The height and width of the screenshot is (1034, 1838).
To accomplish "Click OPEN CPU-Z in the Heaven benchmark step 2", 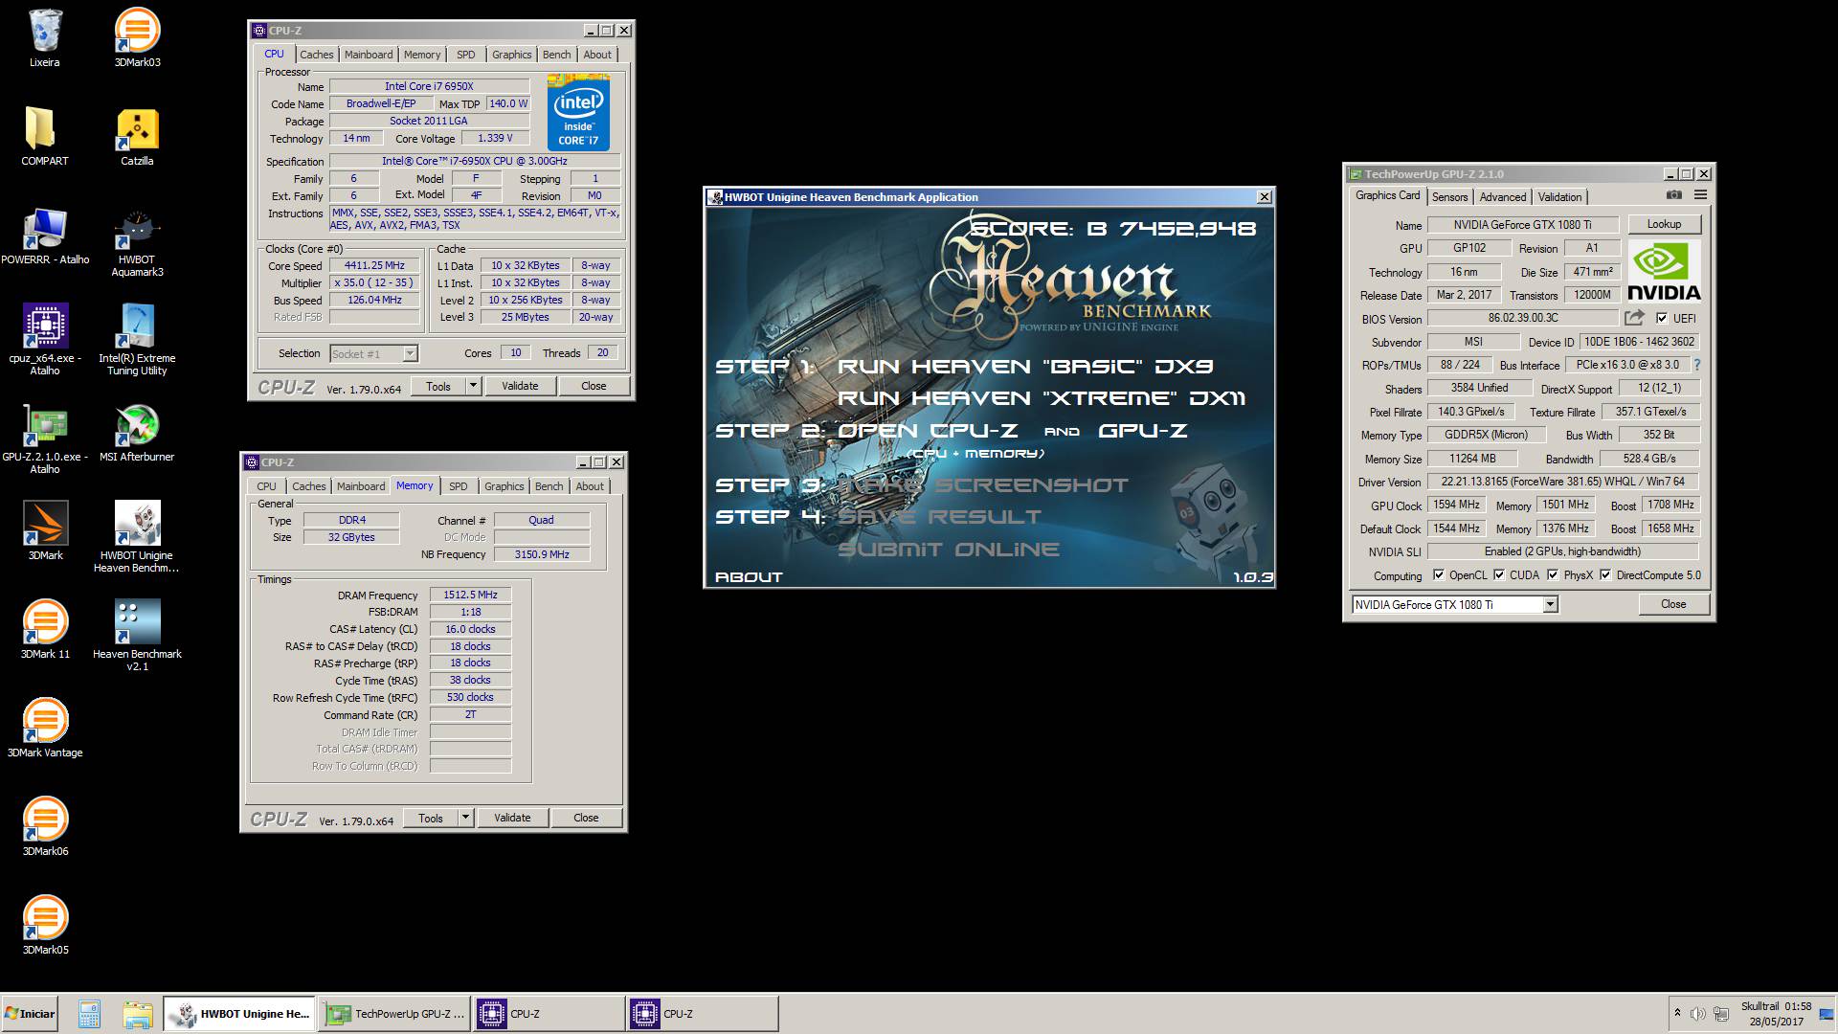I will (x=928, y=431).
